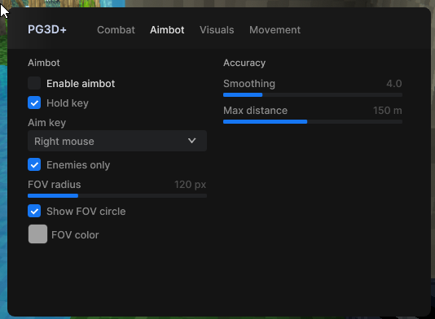The image size is (435, 319).
Task: Go to the Movement tab
Action: coord(275,29)
